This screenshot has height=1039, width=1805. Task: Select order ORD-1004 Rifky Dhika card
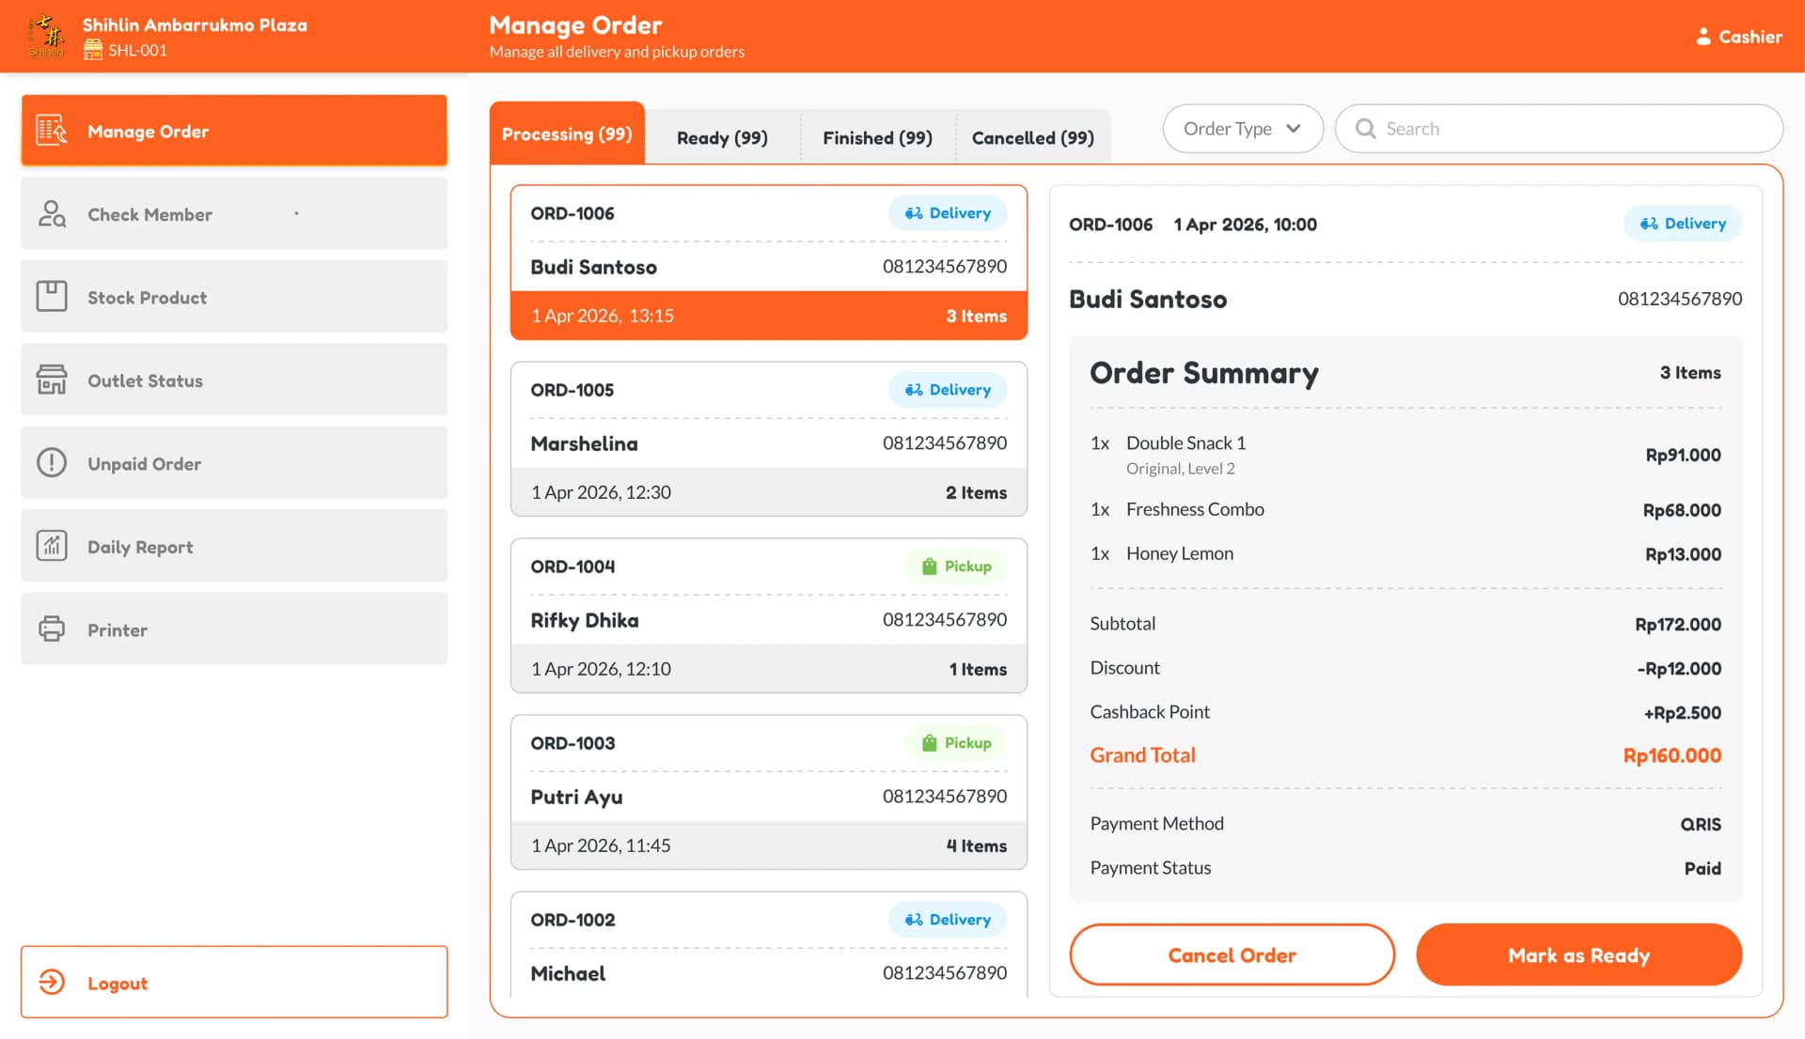click(x=768, y=616)
